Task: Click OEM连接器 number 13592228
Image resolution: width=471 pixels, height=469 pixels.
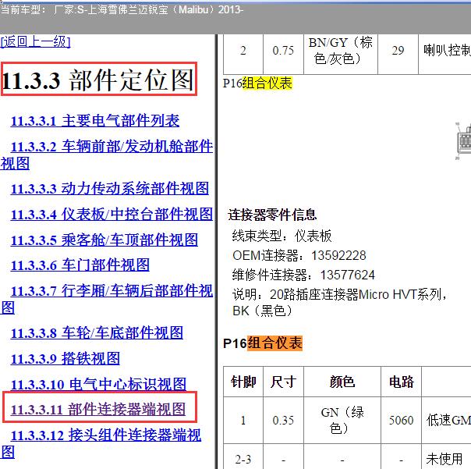Action: pyautogui.click(x=338, y=255)
